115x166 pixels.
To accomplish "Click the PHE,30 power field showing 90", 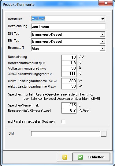I will tap(69, 86).
